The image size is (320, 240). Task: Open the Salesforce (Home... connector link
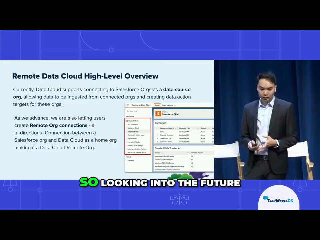tap(167, 142)
